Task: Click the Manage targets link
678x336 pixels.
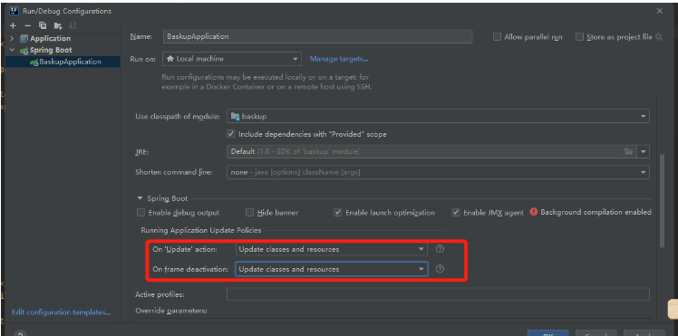Action: click(x=339, y=59)
